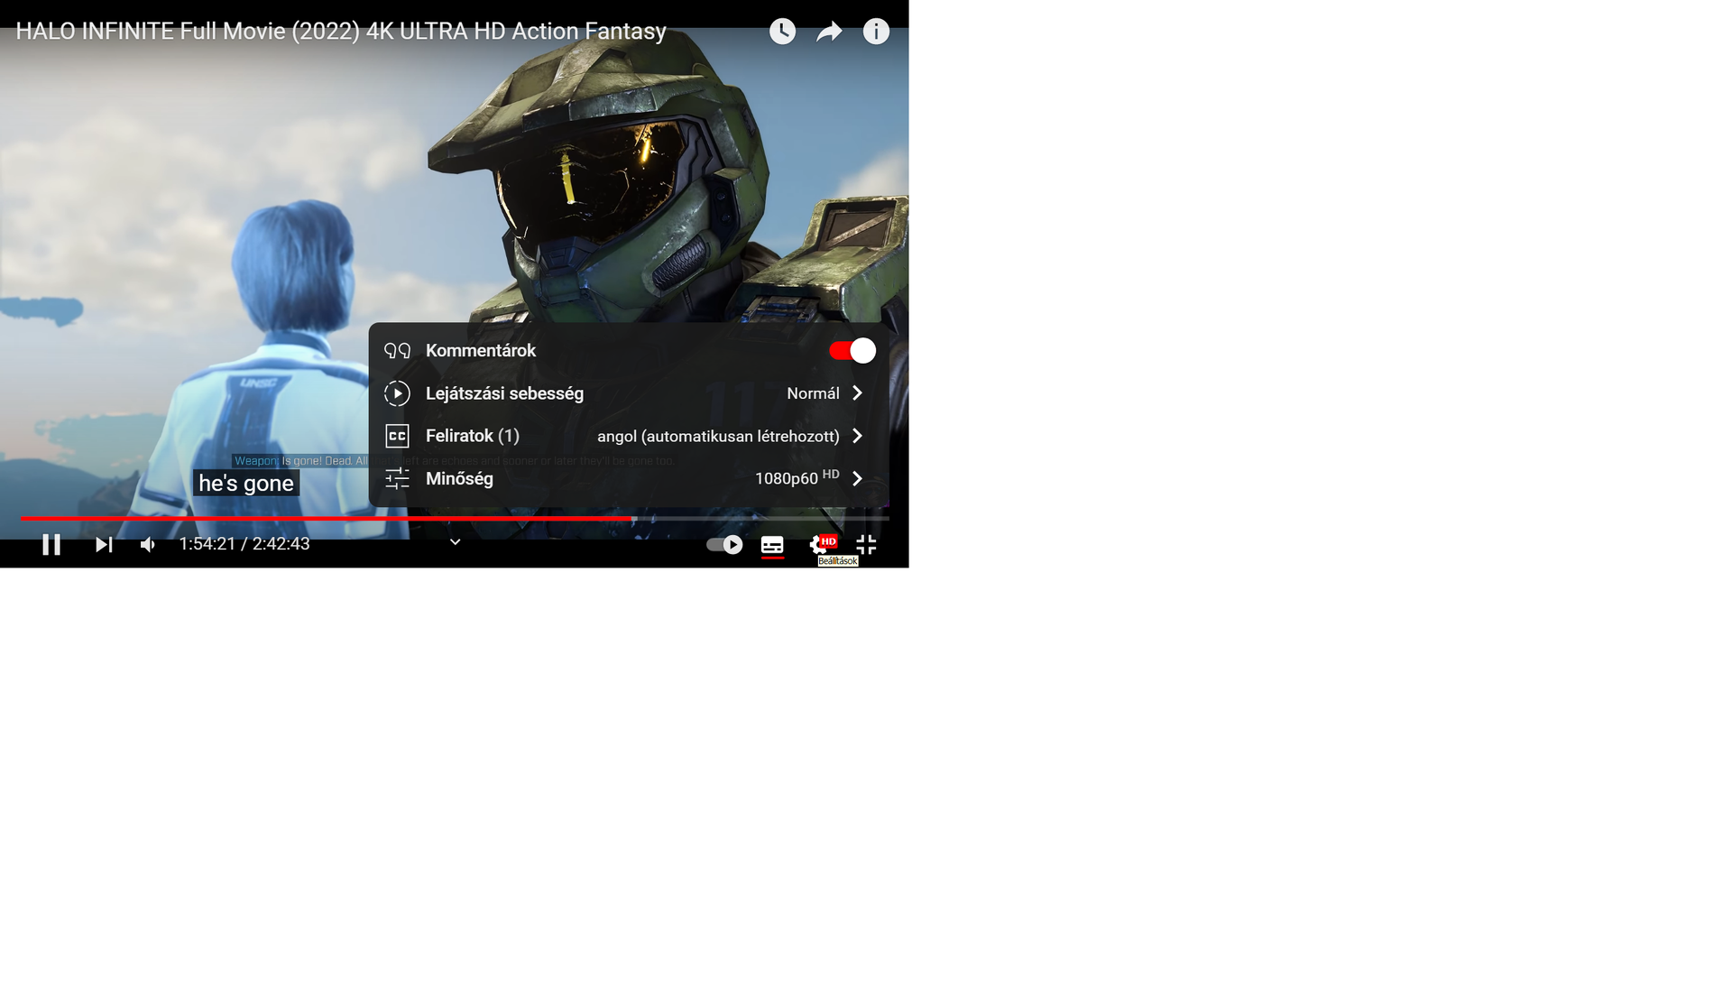Open Feliratok subtitles menu
Image resolution: width=1732 pixels, height=997 pixels.
(x=472, y=436)
